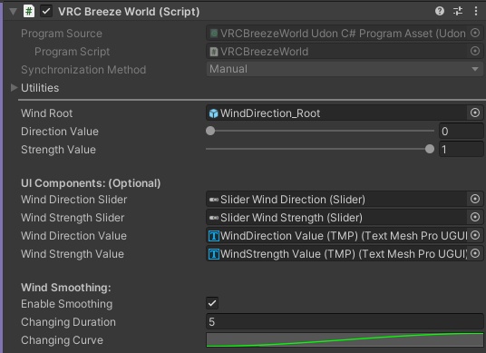The height and width of the screenshot is (353, 486).
Task: Click the Udon program asset icon
Action: 214,34
